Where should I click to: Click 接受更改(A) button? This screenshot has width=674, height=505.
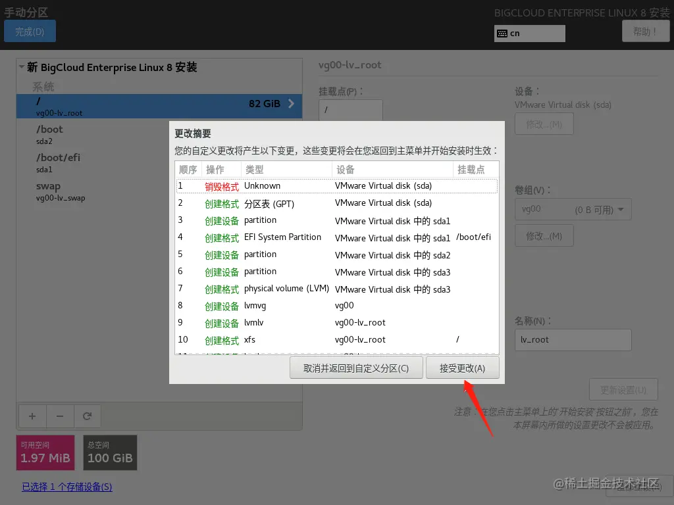coord(462,368)
